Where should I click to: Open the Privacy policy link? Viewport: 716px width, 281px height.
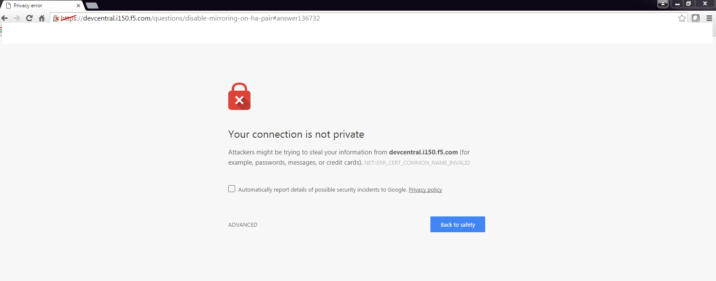(425, 190)
